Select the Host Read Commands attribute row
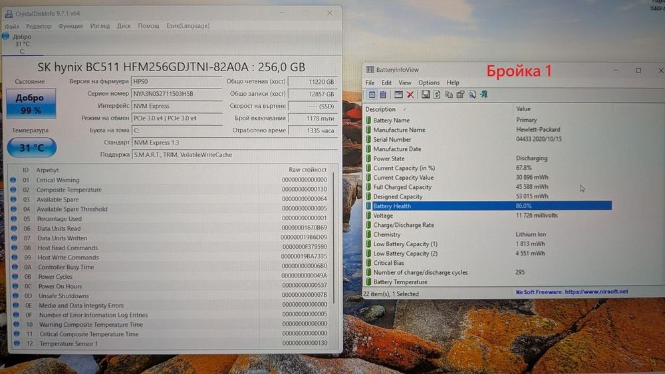This screenshot has height=374, width=665. pos(170,248)
